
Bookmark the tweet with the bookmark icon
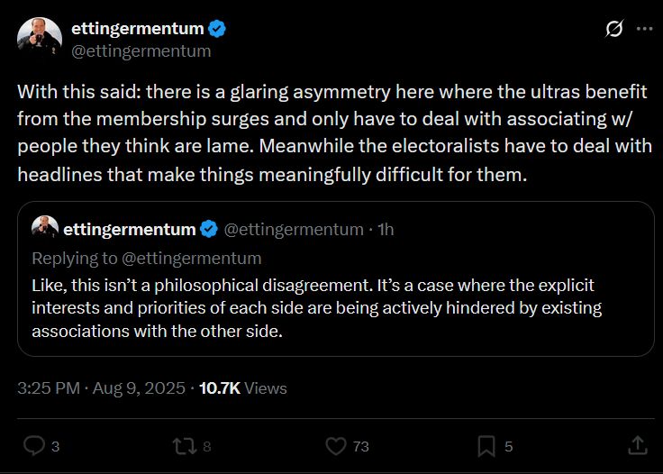coord(486,447)
